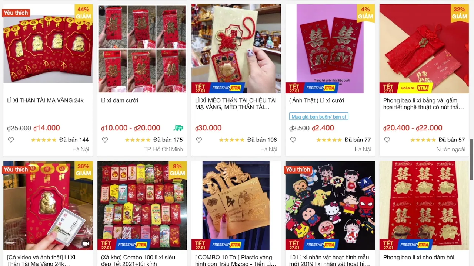
Task: Click heart icon on Phong bao lì xì vải gấm
Action: [x=387, y=140]
